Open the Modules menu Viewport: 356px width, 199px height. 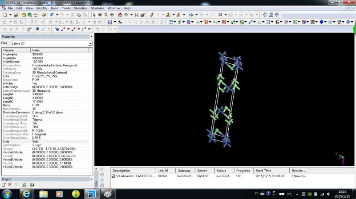(97, 8)
